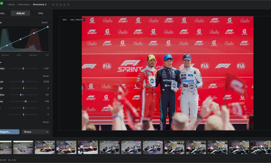Click the Shadows slider handle at +16
The image size is (271, 163).
tap(26, 101)
